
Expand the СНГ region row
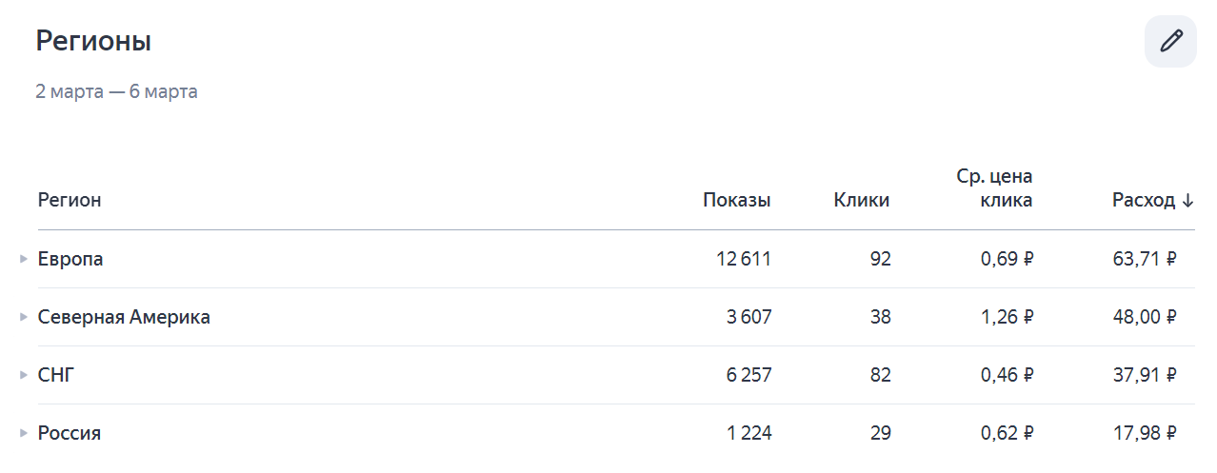tap(24, 375)
